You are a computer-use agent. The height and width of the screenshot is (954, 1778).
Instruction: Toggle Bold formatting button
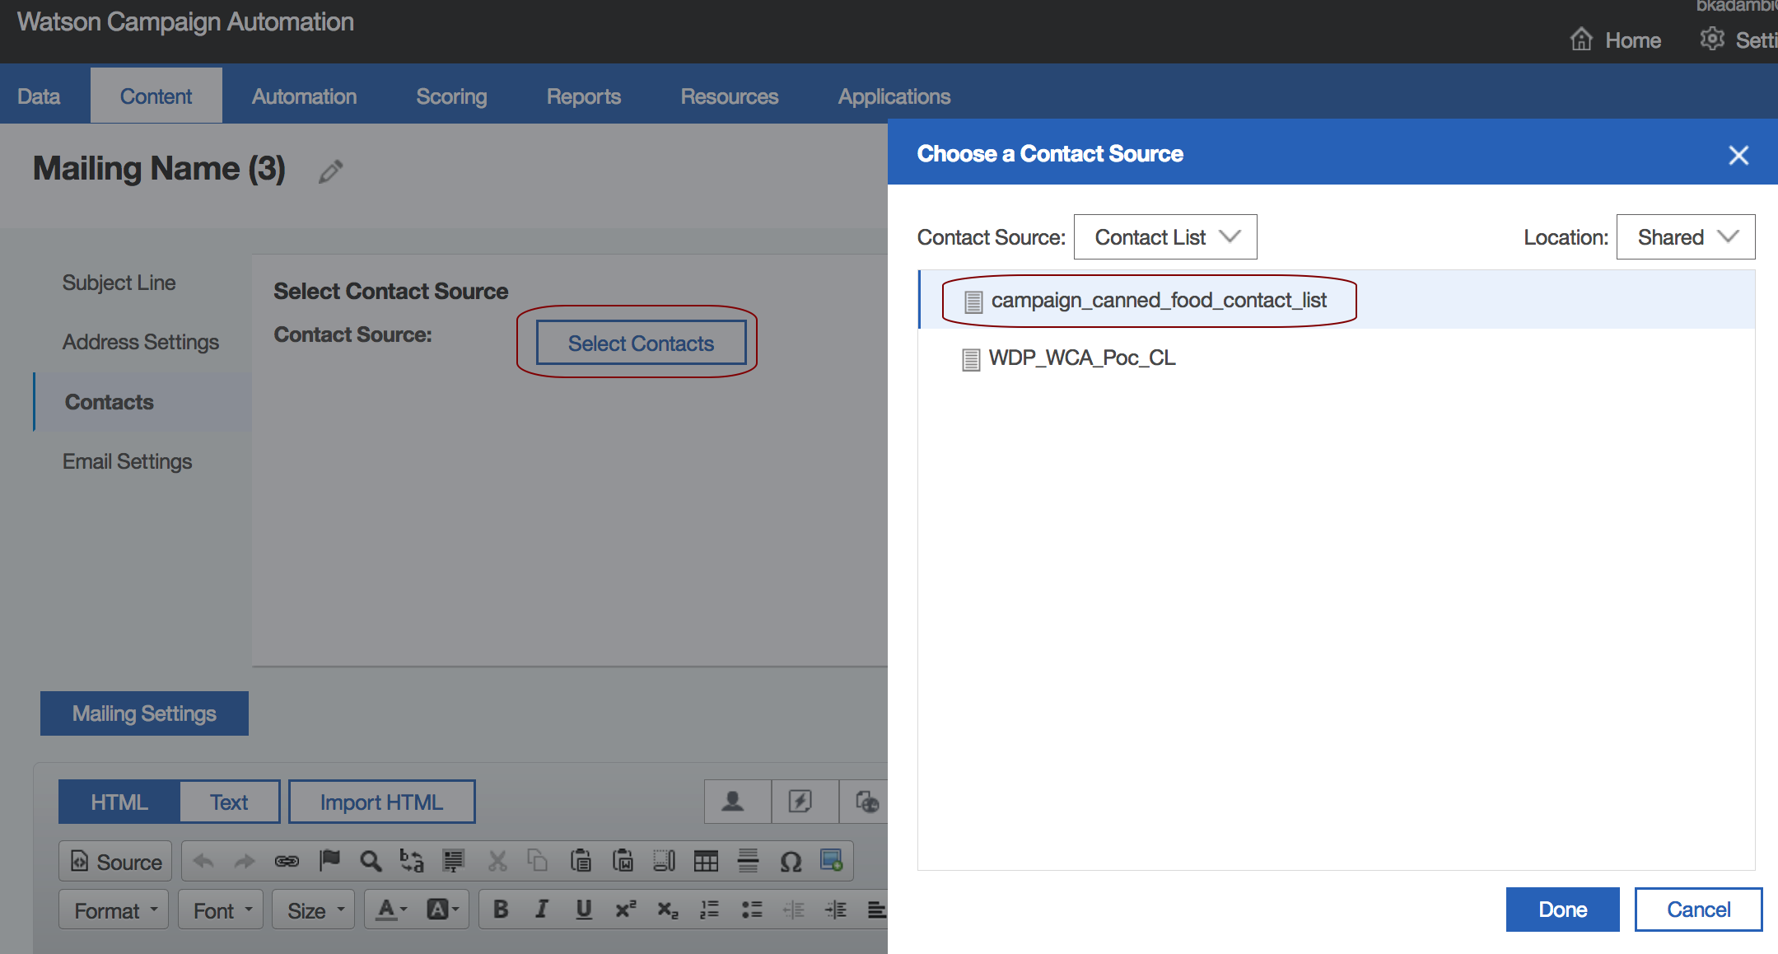point(500,910)
